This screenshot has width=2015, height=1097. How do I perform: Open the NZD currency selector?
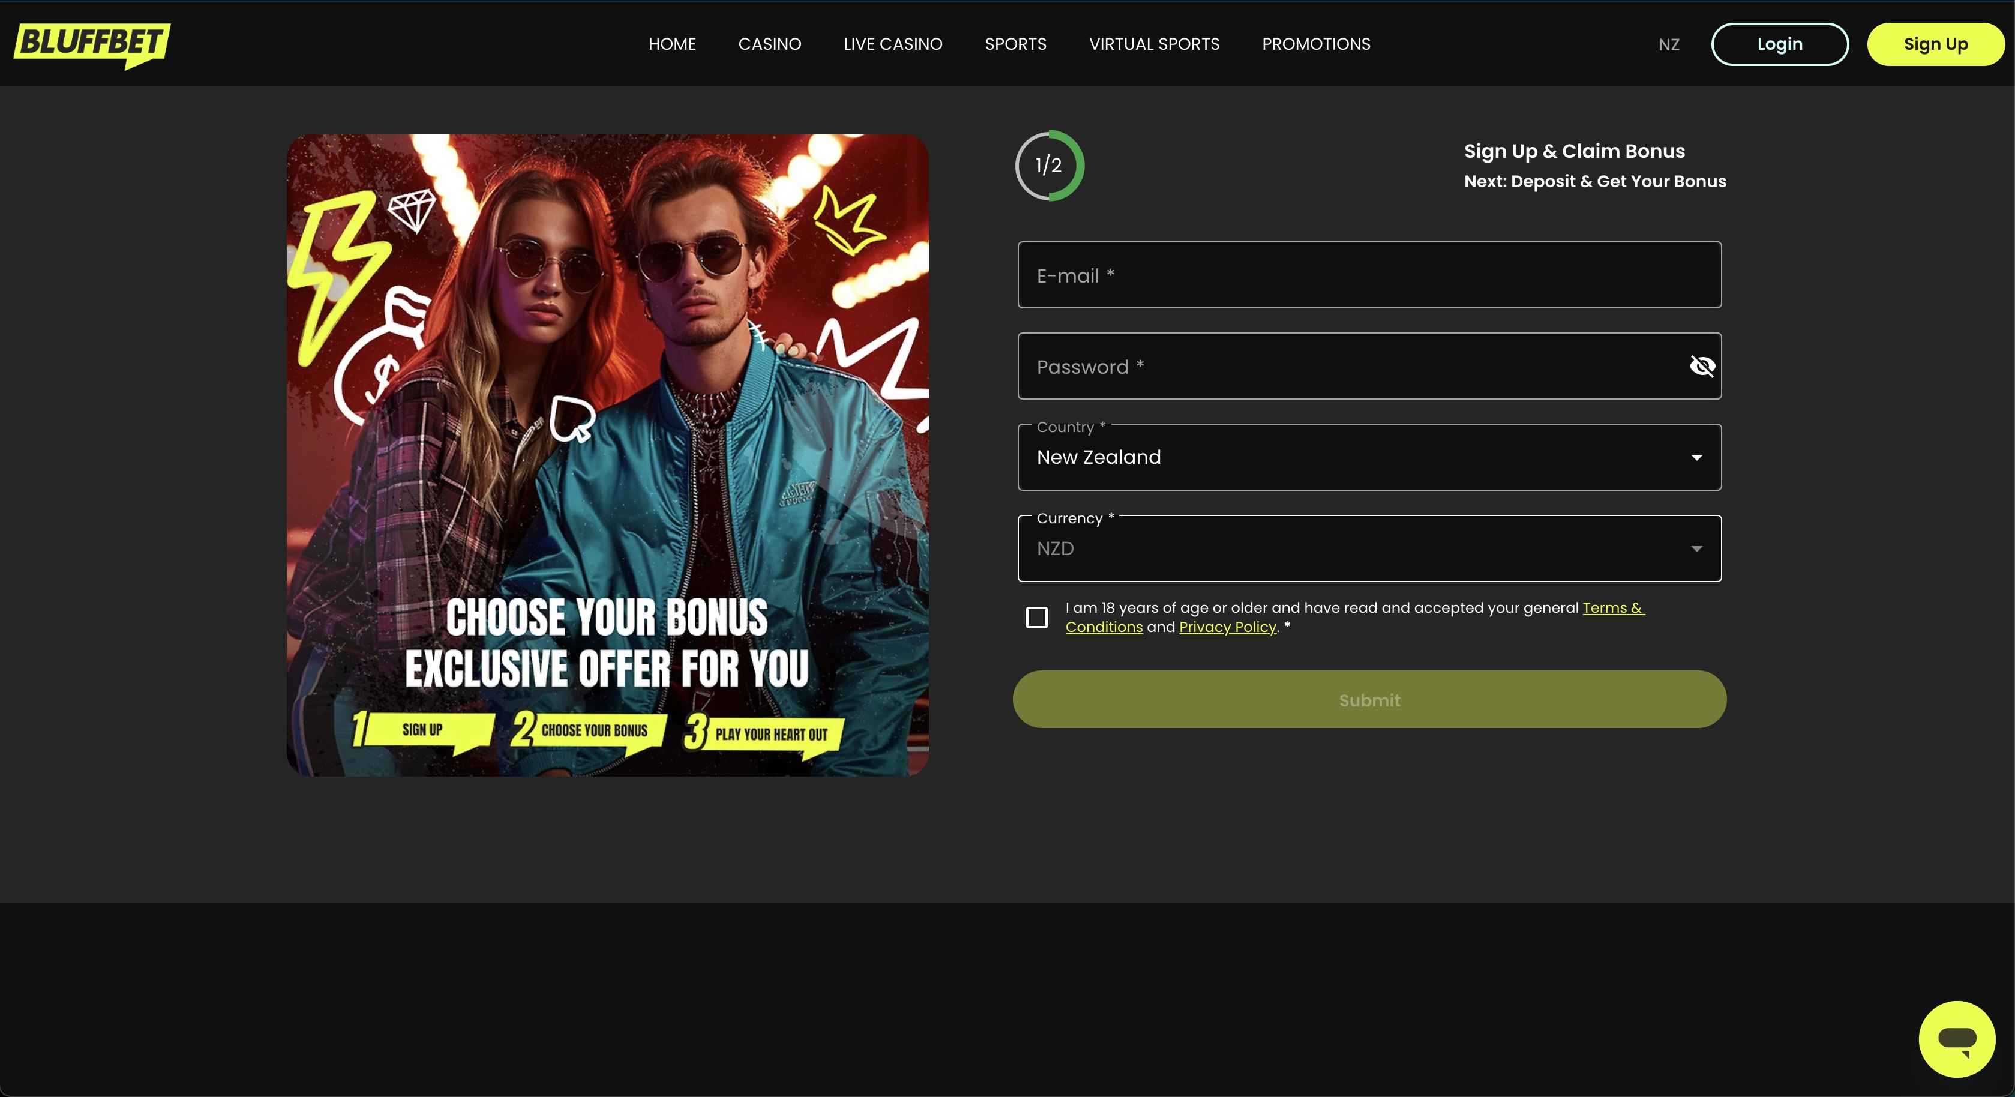click(1369, 548)
